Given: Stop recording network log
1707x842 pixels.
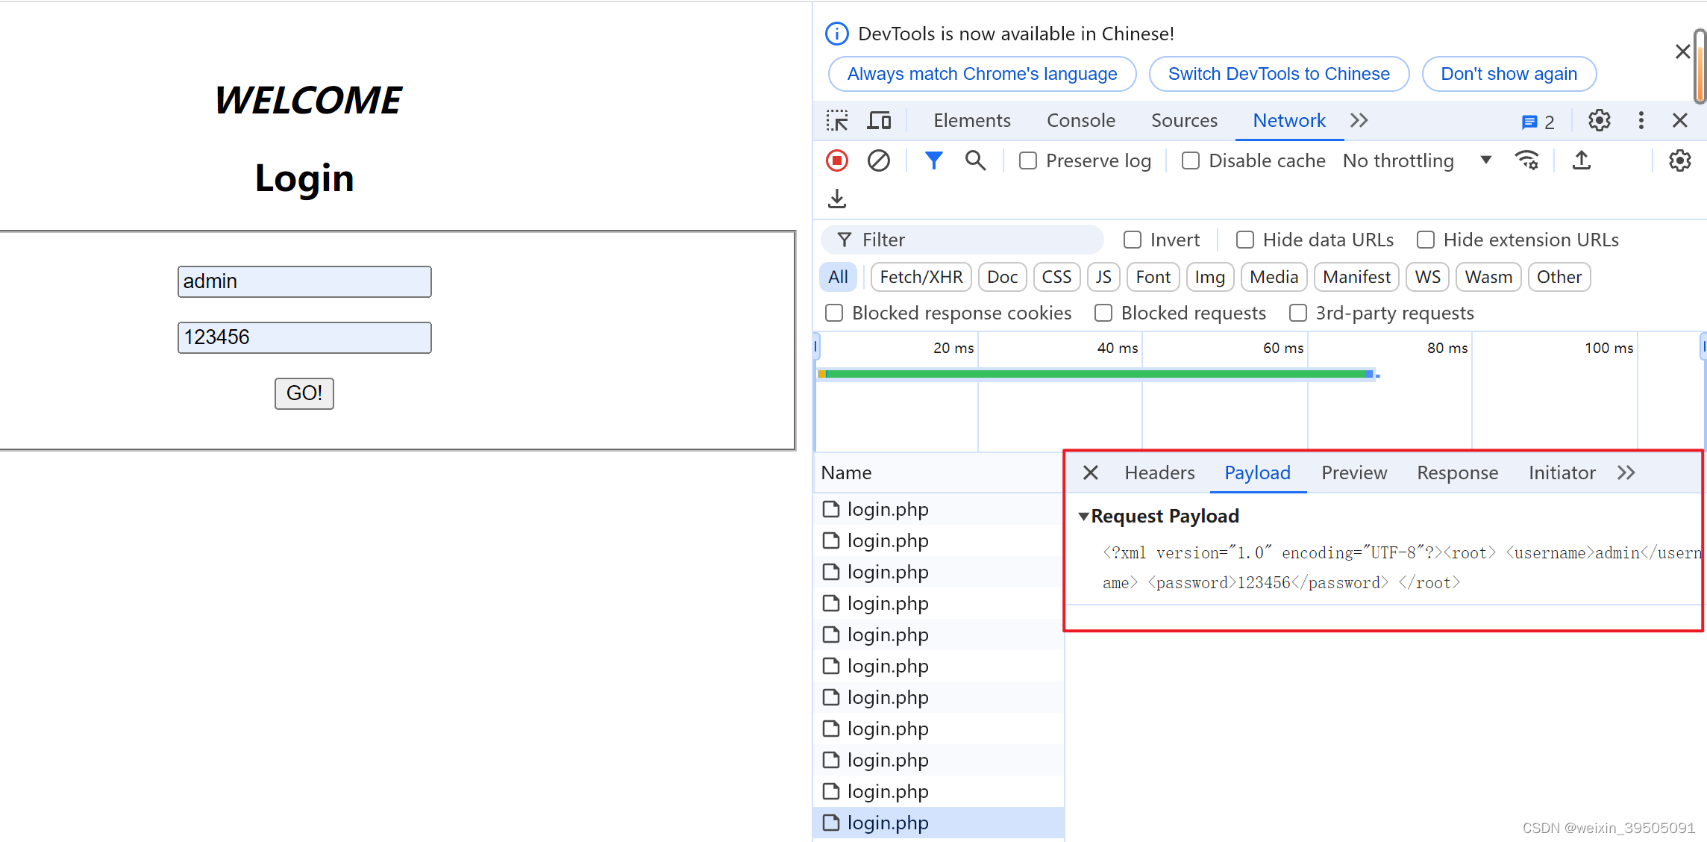Looking at the screenshot, I should tap(837, 160).
